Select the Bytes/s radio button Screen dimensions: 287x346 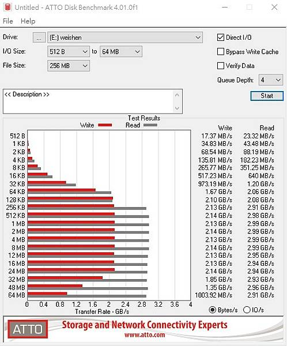[x=213, y=310]
